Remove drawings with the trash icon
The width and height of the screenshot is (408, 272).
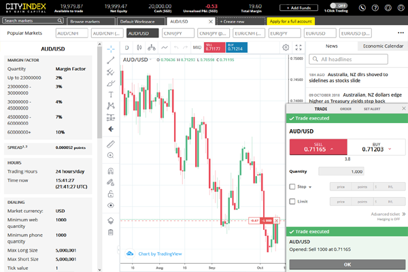pos(111,232)
